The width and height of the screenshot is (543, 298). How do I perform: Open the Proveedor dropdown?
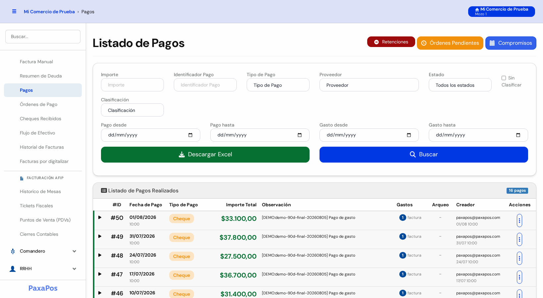click(x=369, y=85)
